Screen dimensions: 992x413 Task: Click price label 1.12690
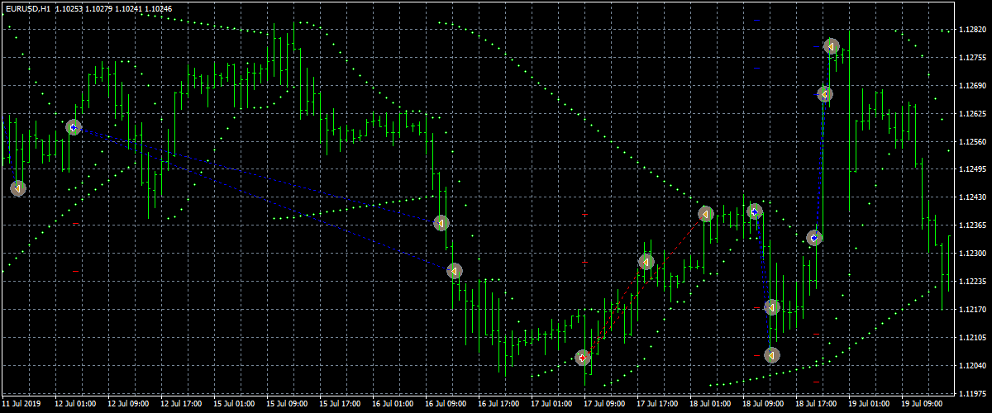(972, 85)
